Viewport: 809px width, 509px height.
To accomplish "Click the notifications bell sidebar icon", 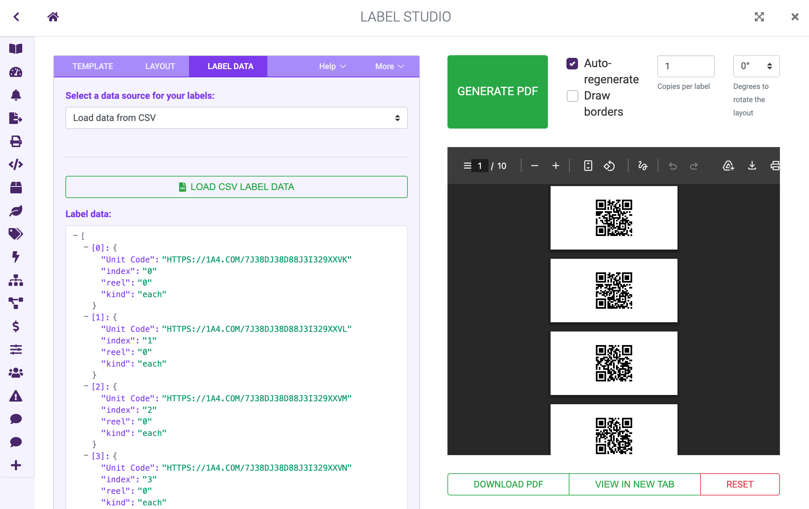I will (x=16, y=96).
